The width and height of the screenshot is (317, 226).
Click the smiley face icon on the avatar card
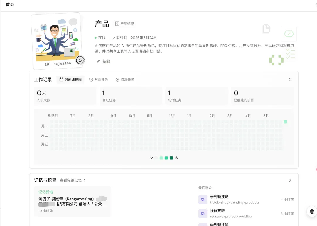point(80,60)
